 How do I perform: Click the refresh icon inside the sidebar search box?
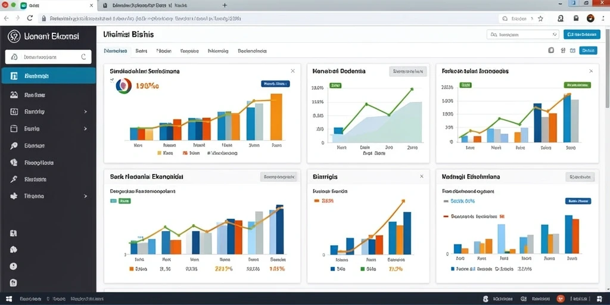(83, 57)
